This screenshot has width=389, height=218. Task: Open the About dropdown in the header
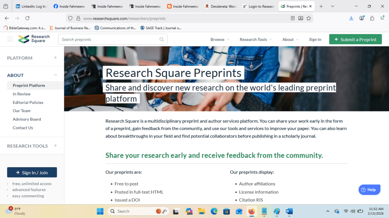click(x=290, y=39)
